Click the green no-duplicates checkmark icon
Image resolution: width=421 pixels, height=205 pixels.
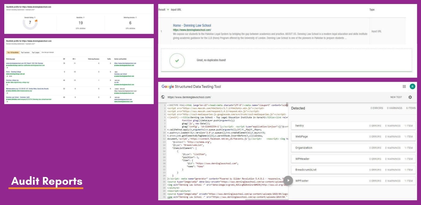pyautogui.click(x=177, y=61)
